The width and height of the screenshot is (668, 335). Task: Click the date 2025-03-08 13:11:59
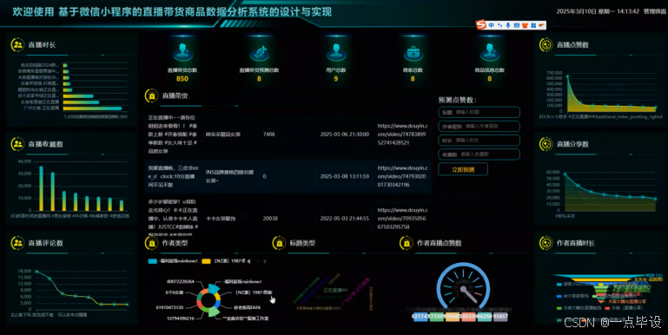tap(345, 176)
